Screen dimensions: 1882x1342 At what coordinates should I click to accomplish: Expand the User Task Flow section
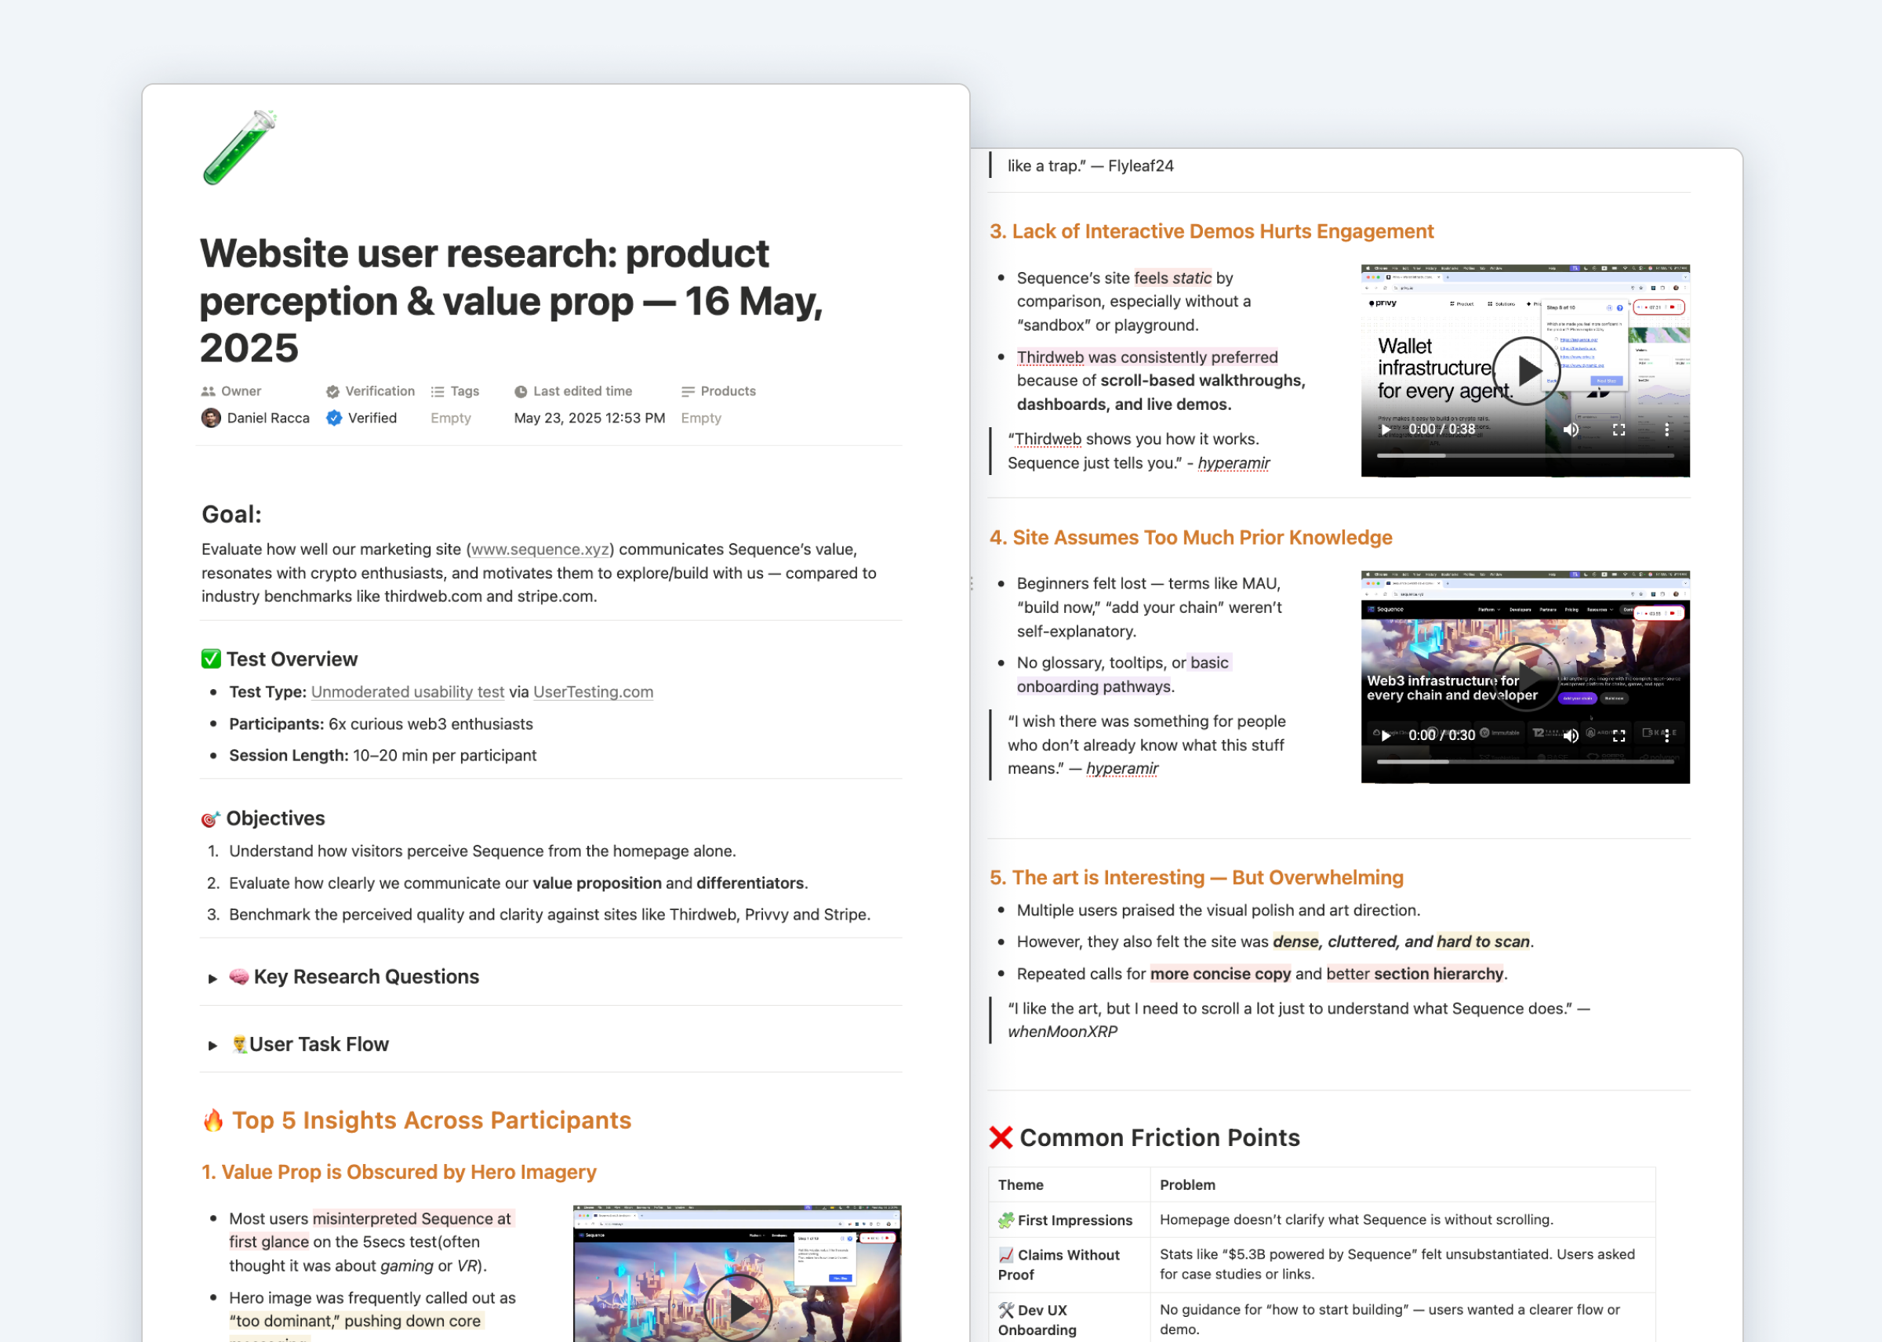[213, 1046]
